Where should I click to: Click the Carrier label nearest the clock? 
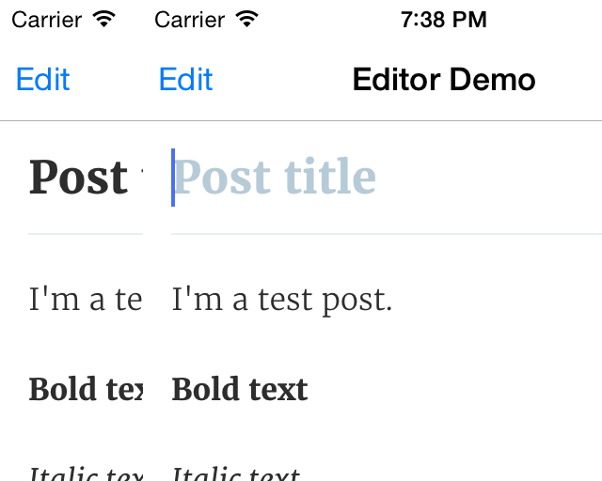(x=189, y=20)
